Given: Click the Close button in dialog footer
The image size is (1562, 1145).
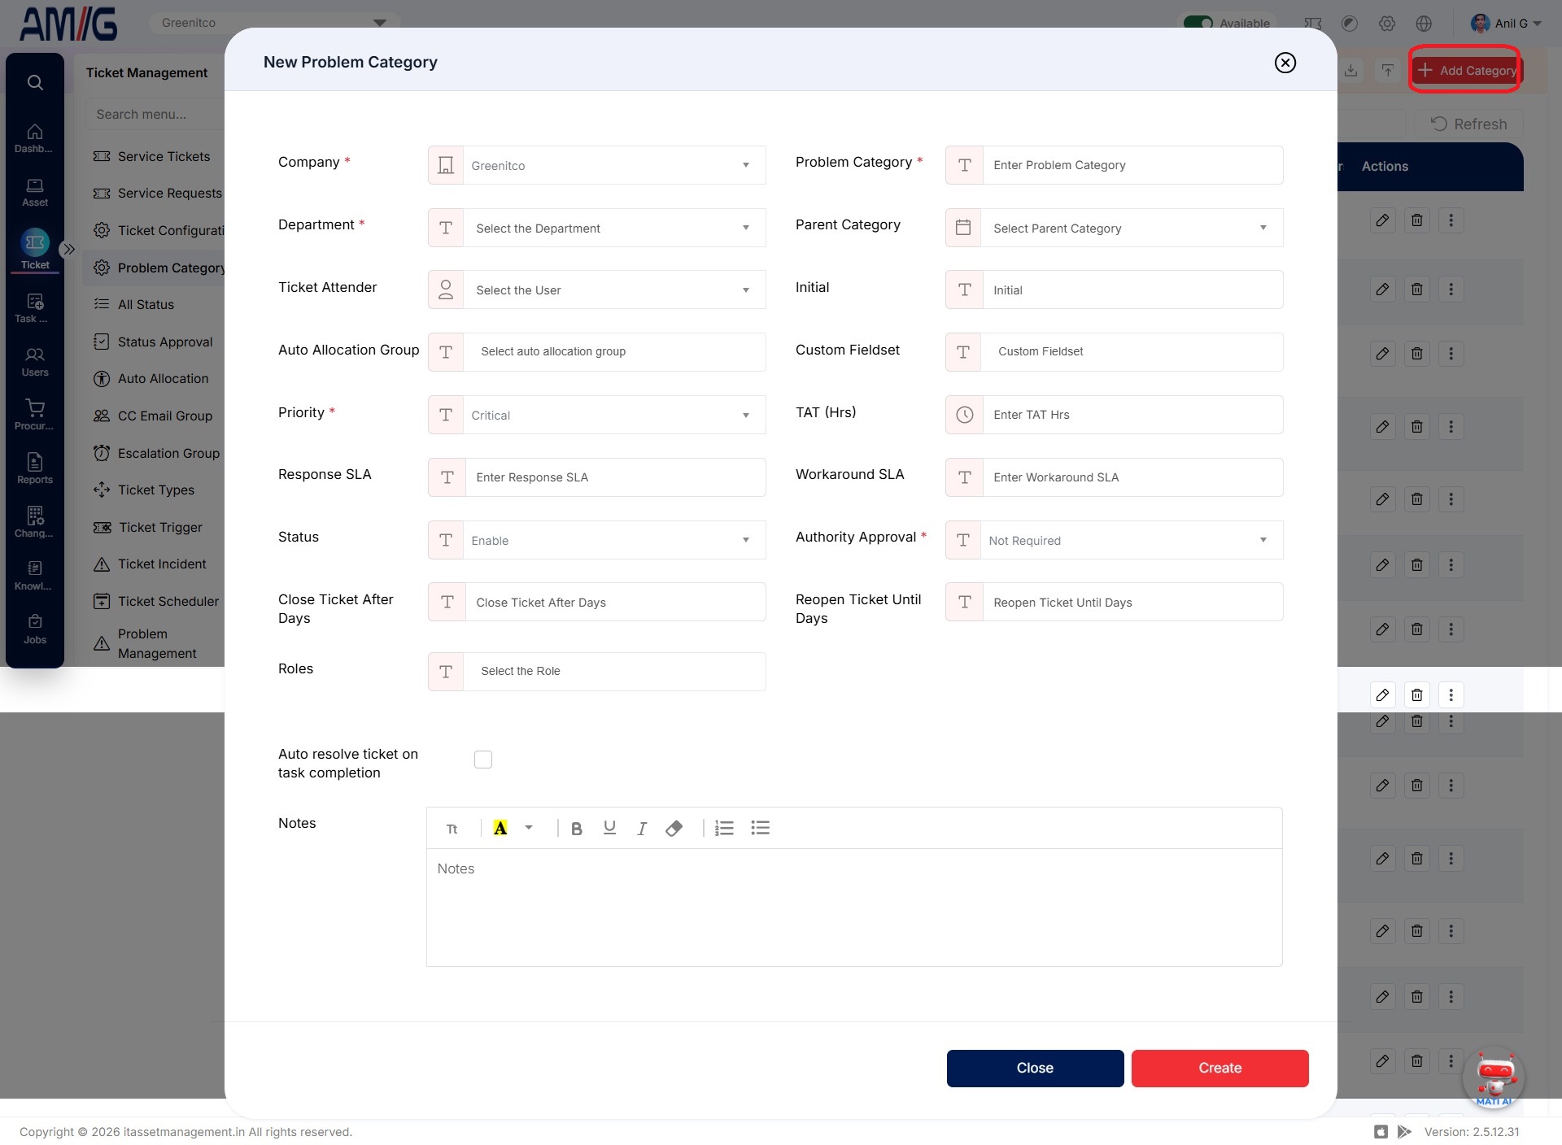Looking at the screenshot, I should click(x=1035, y=1068).
